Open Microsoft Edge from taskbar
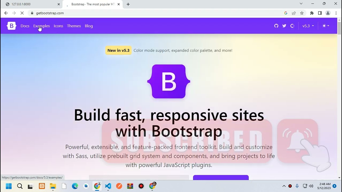 click(x=75, y=186)
